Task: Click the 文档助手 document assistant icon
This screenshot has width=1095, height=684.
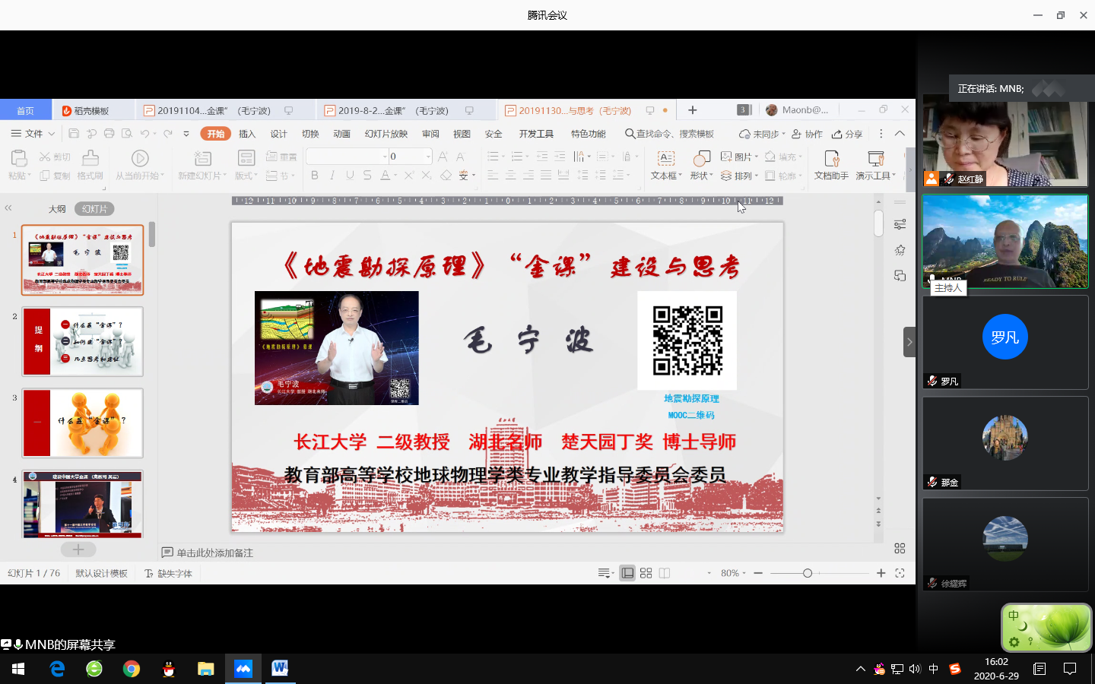Action: pos(831,158)
